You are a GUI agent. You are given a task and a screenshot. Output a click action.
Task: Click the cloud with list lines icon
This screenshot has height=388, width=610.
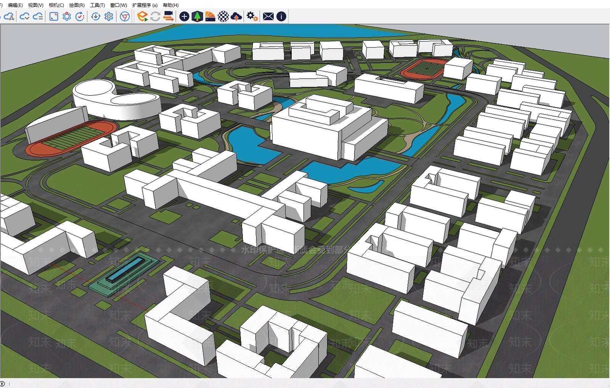point(38,16)
